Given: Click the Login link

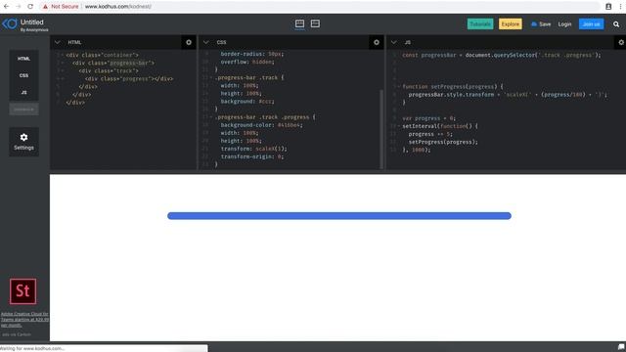Looking at the screenshot, I should 564,24.
